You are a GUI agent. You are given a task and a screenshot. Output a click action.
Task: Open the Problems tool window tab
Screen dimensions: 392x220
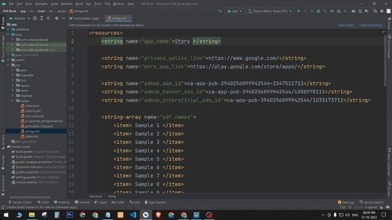click(x=62, y=202)
